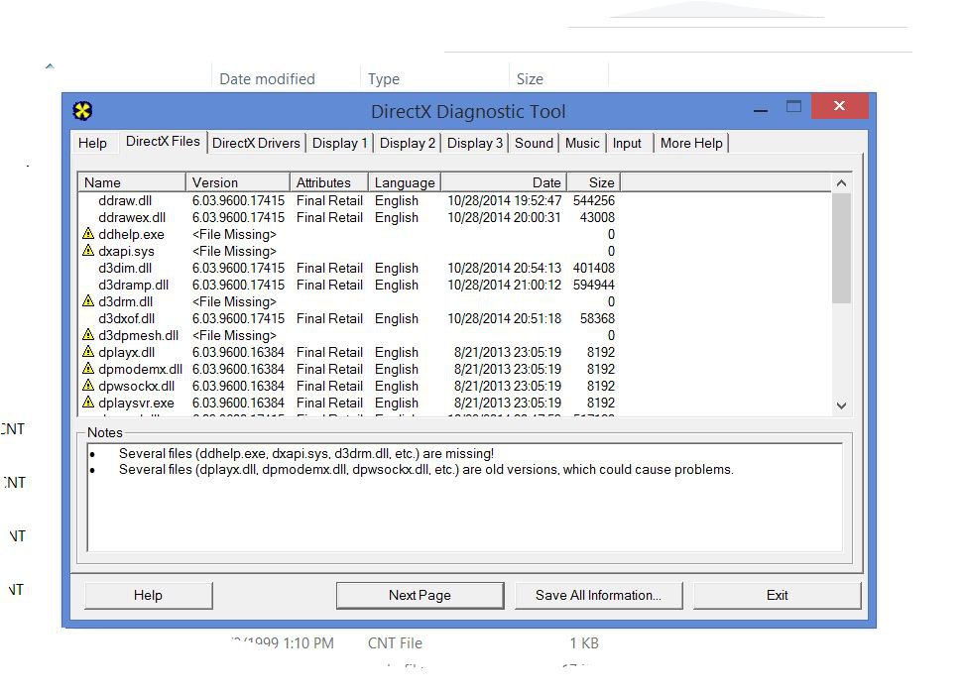Click scroll down arrow of file list
Screen dimensions: 965x694
[x=841, y=406]
